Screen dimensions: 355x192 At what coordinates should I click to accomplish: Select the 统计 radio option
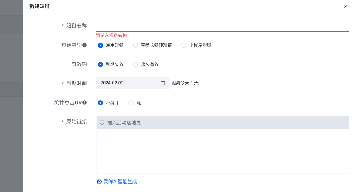tap(131, 103)
